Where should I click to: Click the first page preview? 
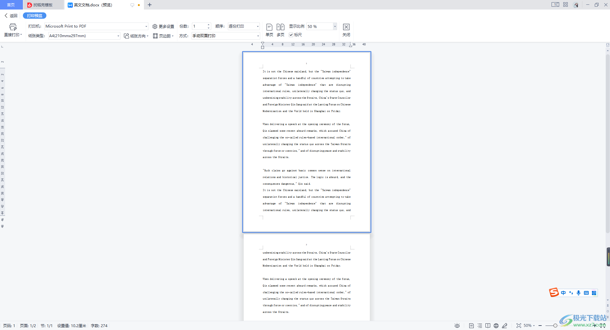tap(307, 142)
